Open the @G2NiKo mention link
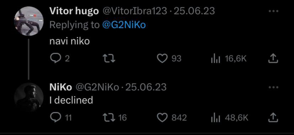 pyautogui.click(x=124, y=25)
